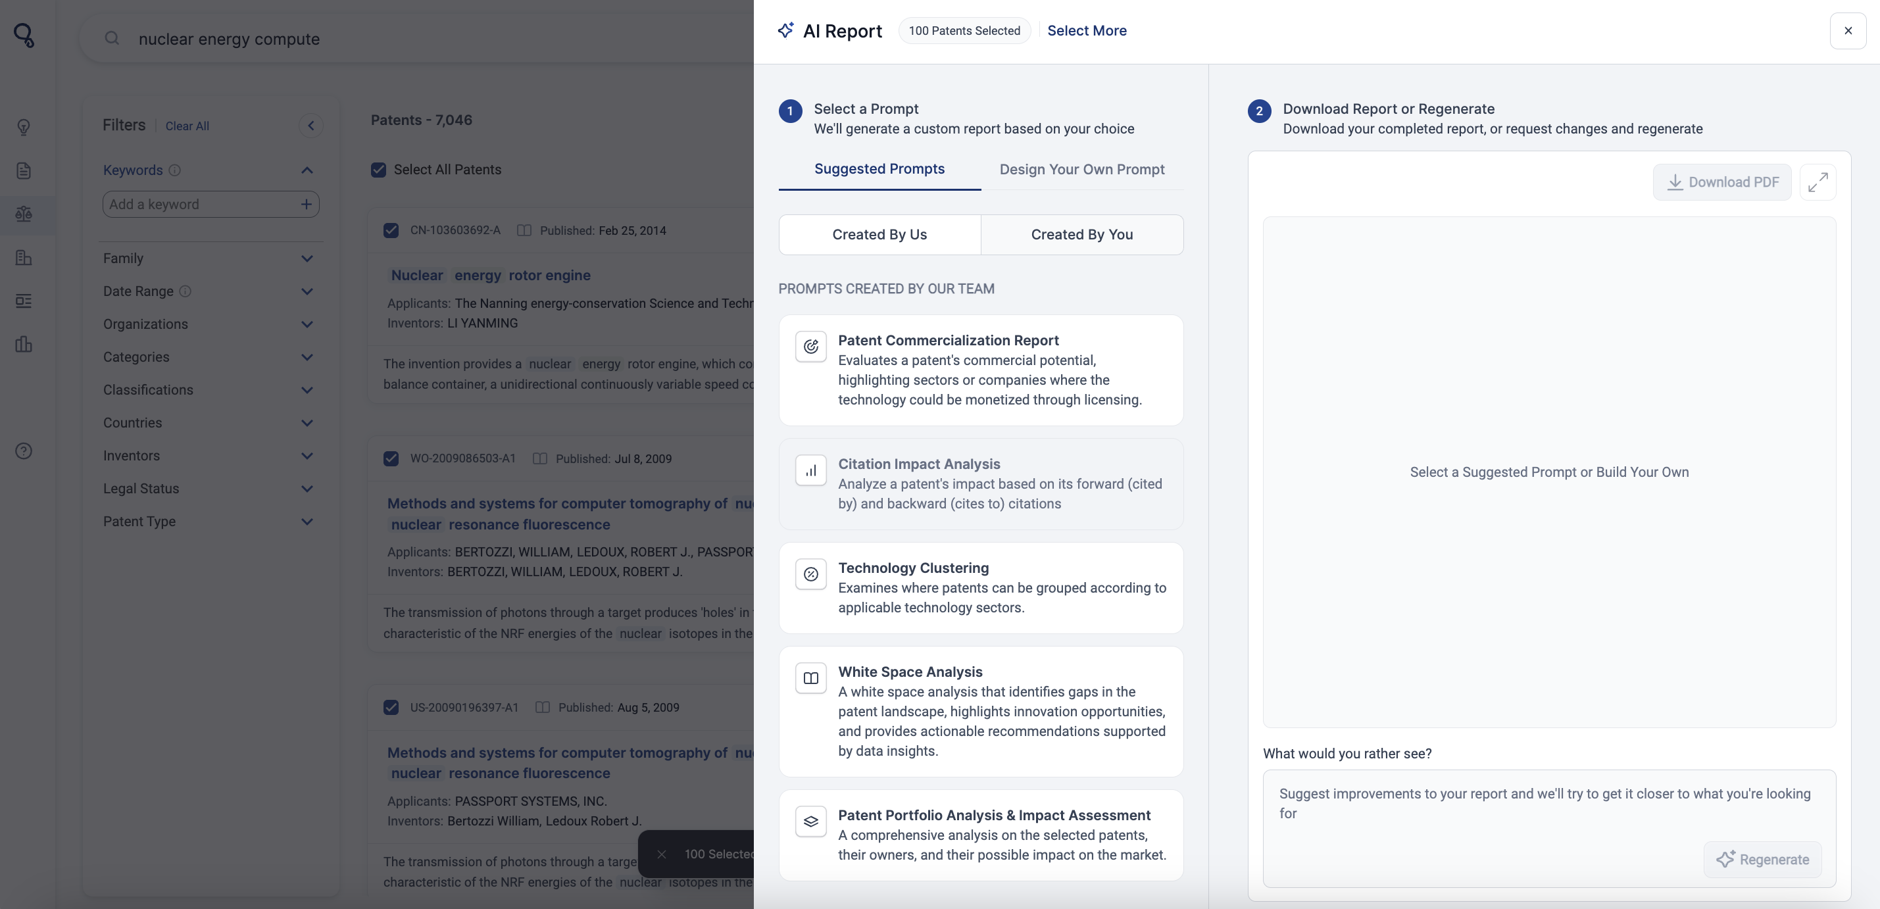Choose Patent Commercialization Report prompt title
The width and height of the screenshot is (1880, 909).
point(948,340)
